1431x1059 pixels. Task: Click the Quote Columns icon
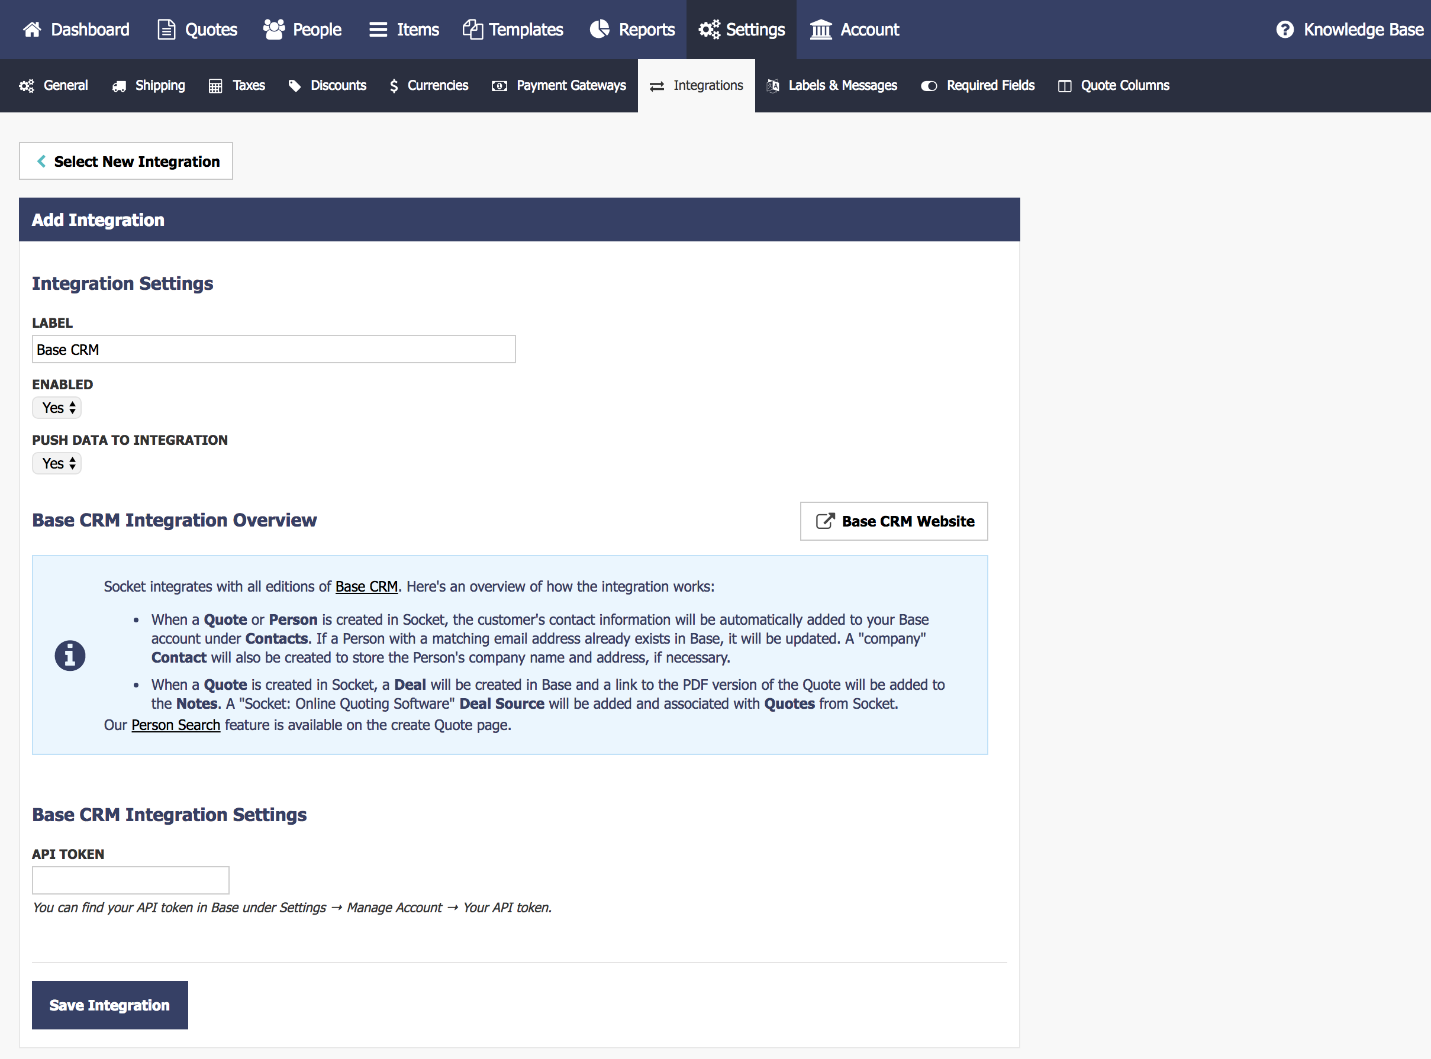click(1064, 86)
